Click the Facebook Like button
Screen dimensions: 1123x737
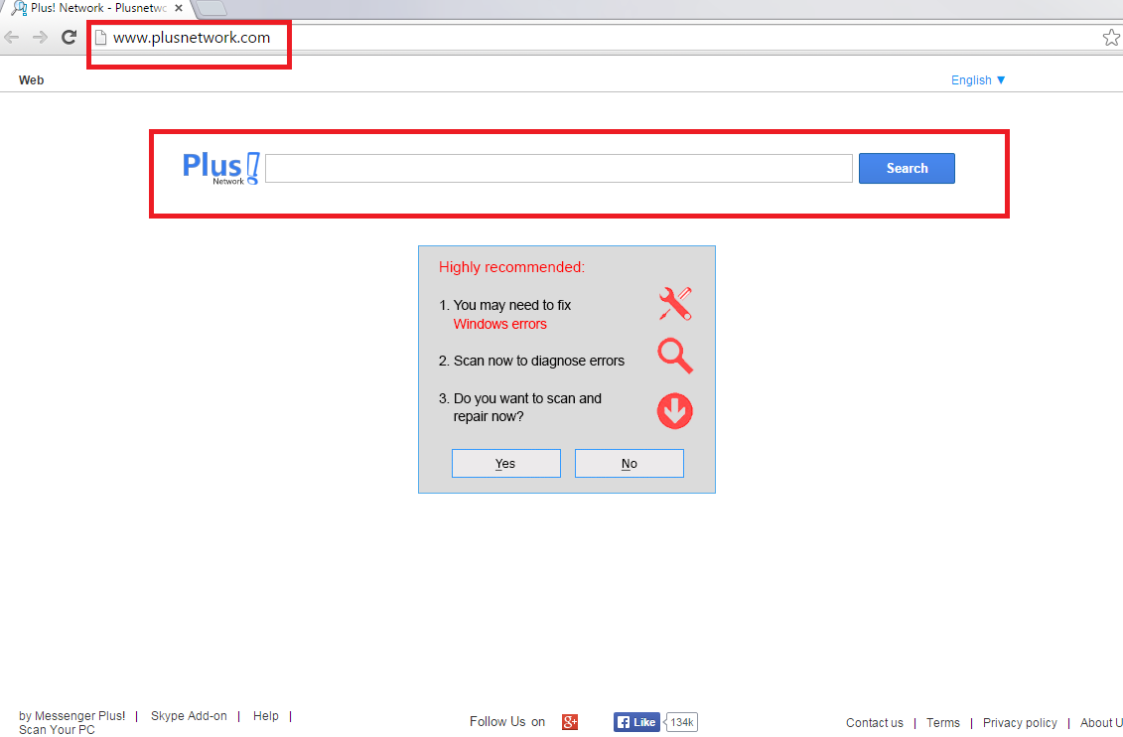tap(636, 722)
